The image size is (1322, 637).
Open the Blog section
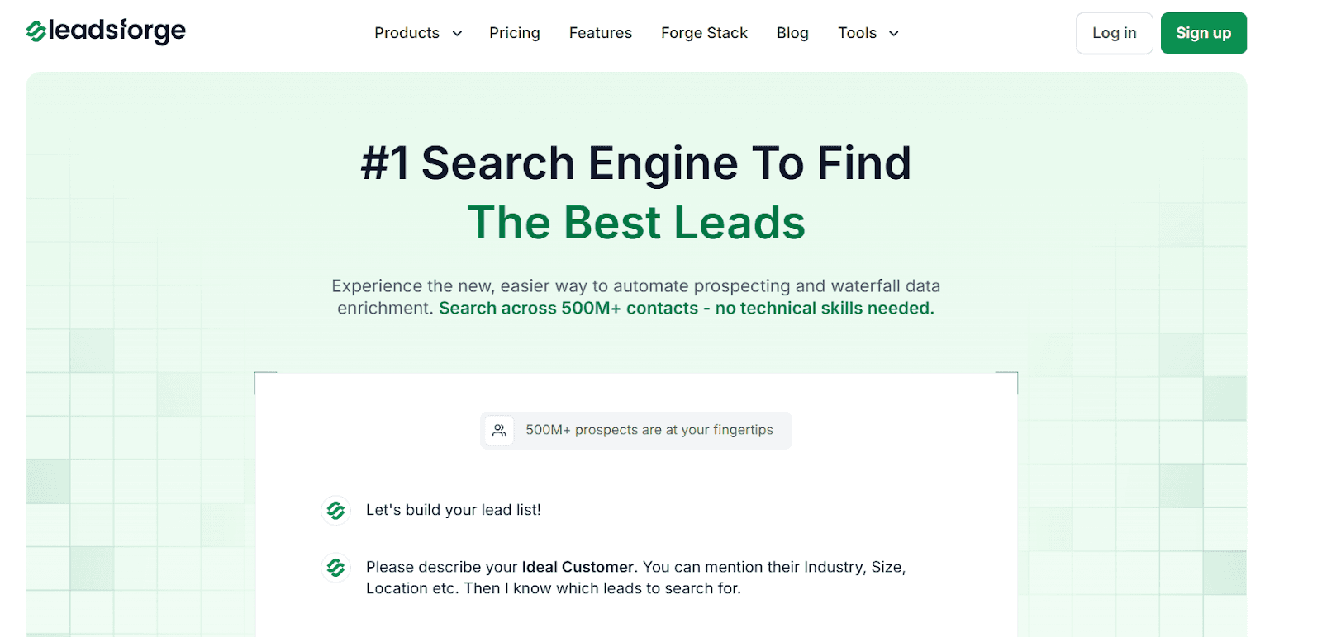(792, 33)
